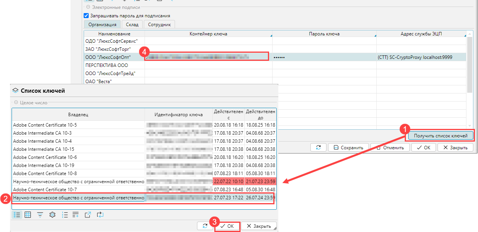Select the expired red-highlighted key row

tap(116, 181)
